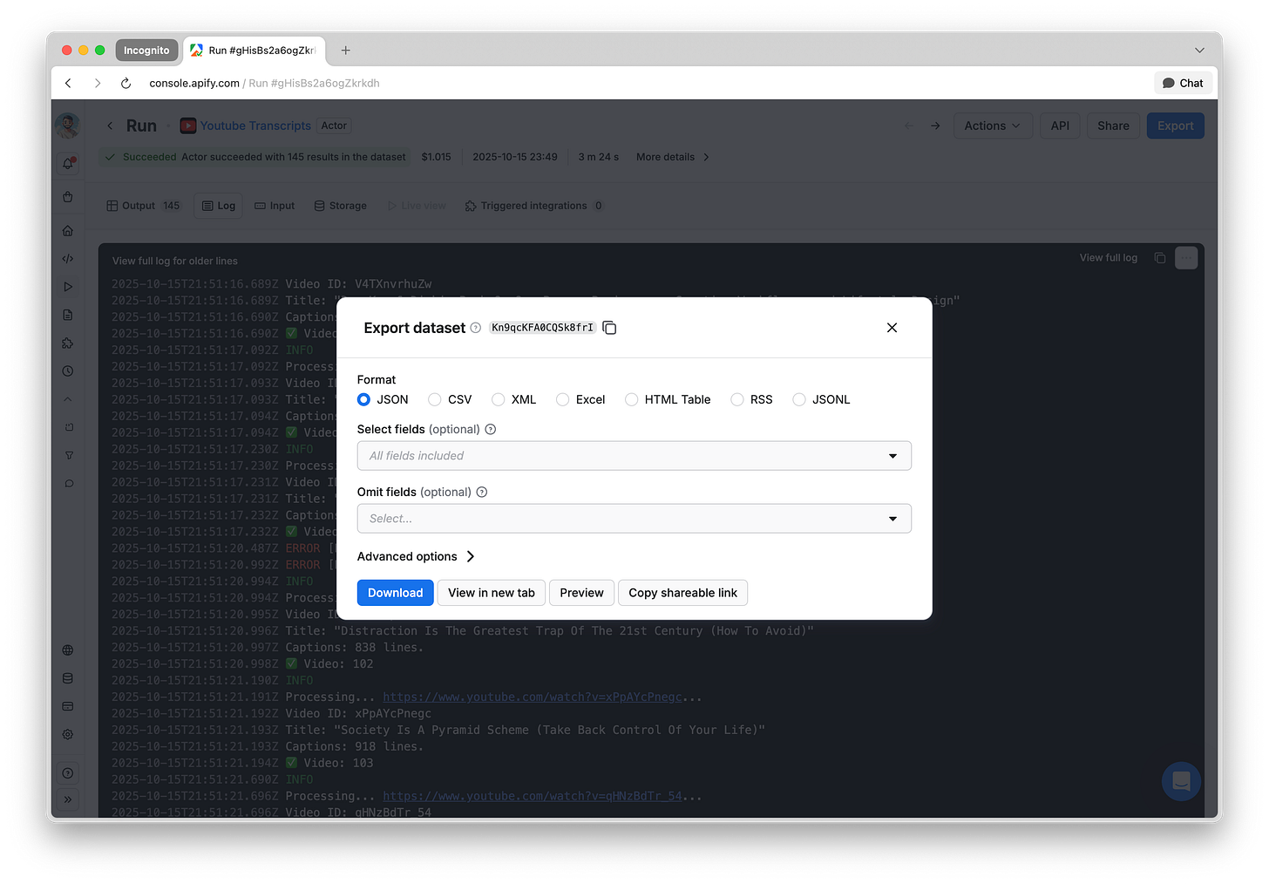Collapse the sidebar section chevron
The height and width of the screenshot is (884, 1269).
tap(68, 399)
